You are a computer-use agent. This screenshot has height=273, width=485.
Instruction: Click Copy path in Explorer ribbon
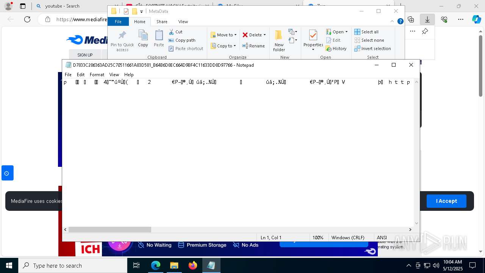pyautogui.click(x=182, y=40)
